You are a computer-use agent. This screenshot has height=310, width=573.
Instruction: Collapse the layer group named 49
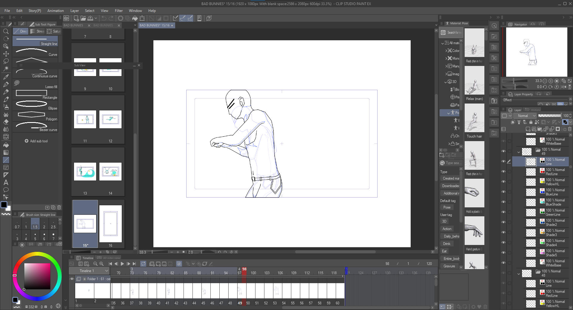[519, 152]
